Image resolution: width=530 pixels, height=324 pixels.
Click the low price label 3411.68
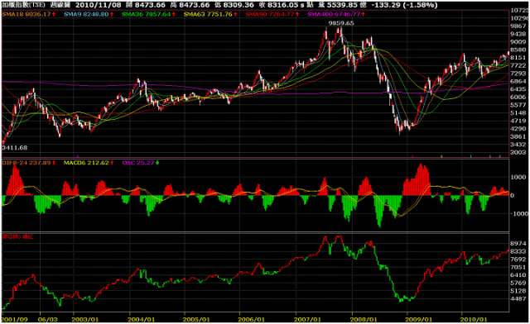point(15,147)
